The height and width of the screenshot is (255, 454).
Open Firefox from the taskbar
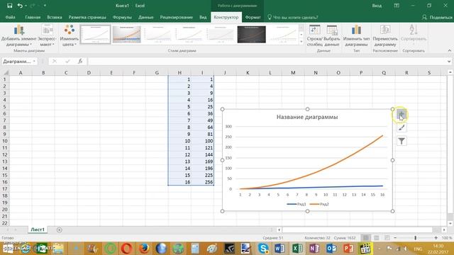[x=143, y=249]
